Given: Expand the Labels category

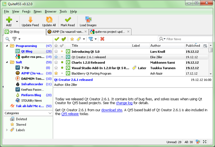Looking at the screenshot, I should (x=7, y=130).
